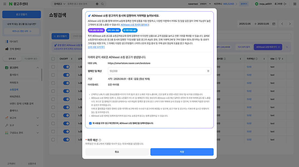Sort the 하루예산 column
The width and height of the screenshot is (299, 167).
(264, 59)
